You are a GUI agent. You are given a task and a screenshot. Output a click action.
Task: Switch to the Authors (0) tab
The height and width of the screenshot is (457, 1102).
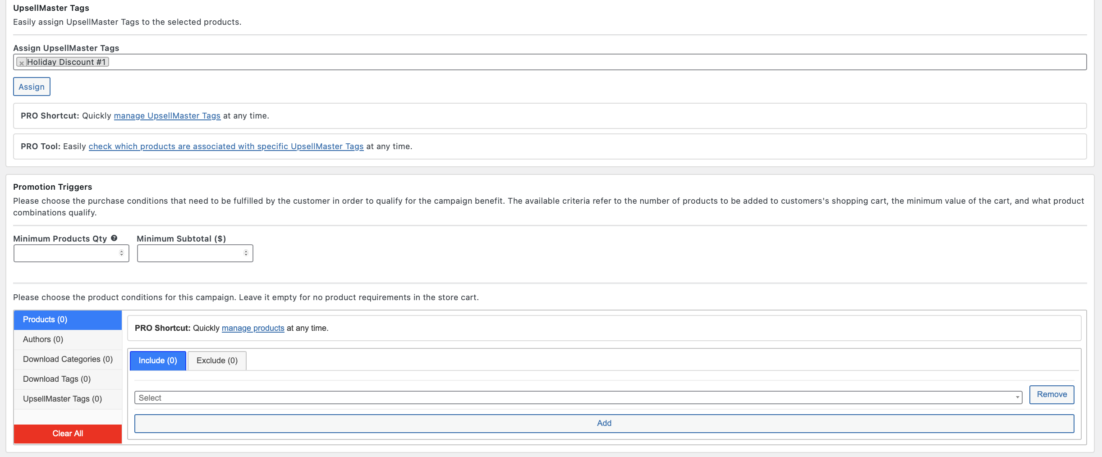tap(68, 339)
